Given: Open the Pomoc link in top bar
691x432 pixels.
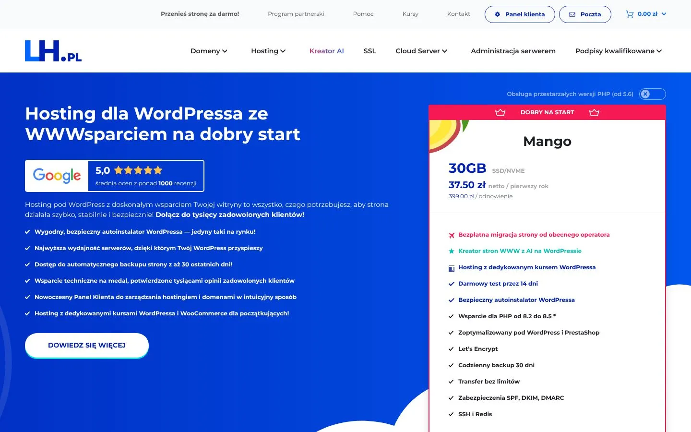Looking at the screenshot, I should coord(363,14).
